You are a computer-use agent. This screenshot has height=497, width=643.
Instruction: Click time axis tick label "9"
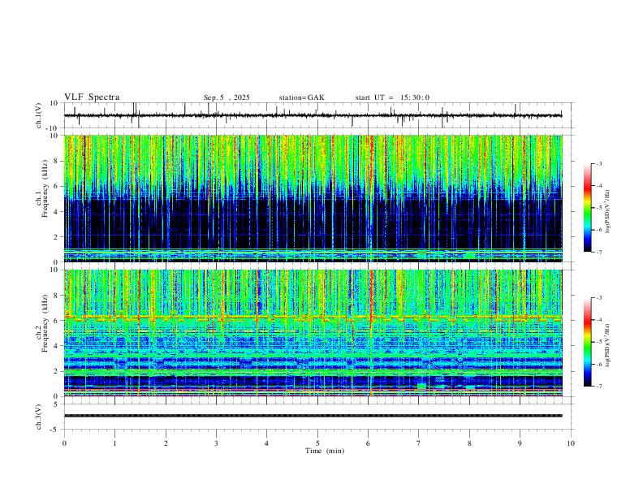(x=520, y=443)
